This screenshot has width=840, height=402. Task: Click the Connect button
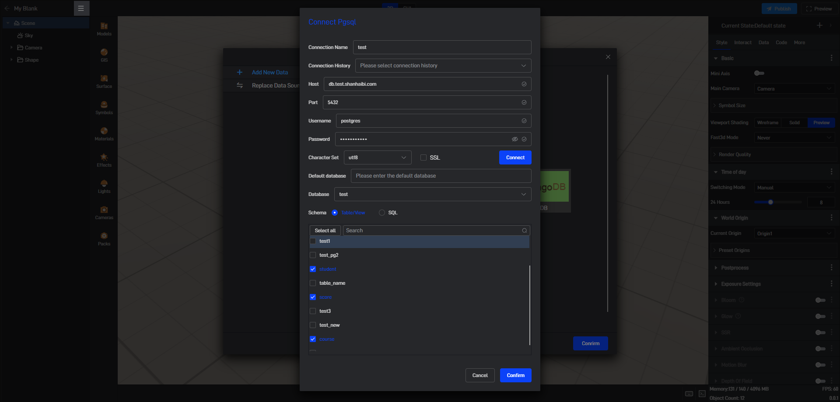tap(515, 157)
